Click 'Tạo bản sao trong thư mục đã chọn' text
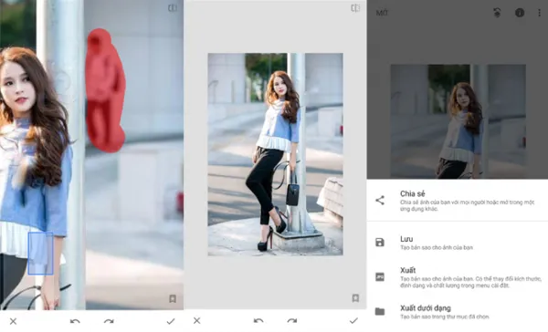Viewport: 548px width, 332px height. [445, 317]
